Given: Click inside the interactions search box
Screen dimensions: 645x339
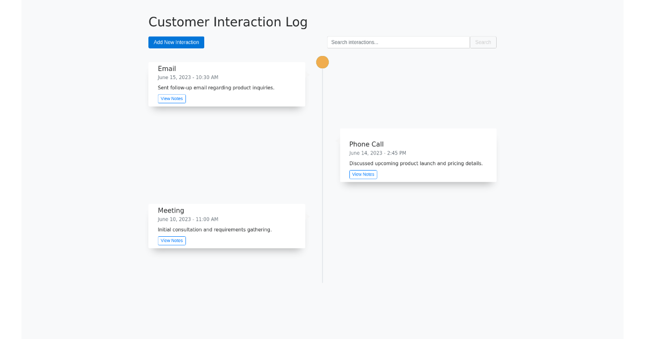Looking at the screenshot, I should pyautogui.click(x=398, y=42).
